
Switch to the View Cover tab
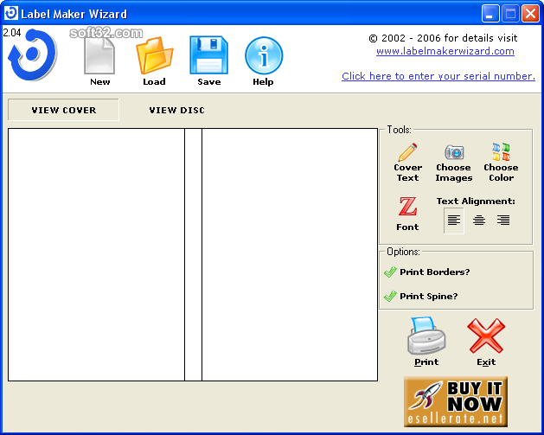click(x=63, y=110)
